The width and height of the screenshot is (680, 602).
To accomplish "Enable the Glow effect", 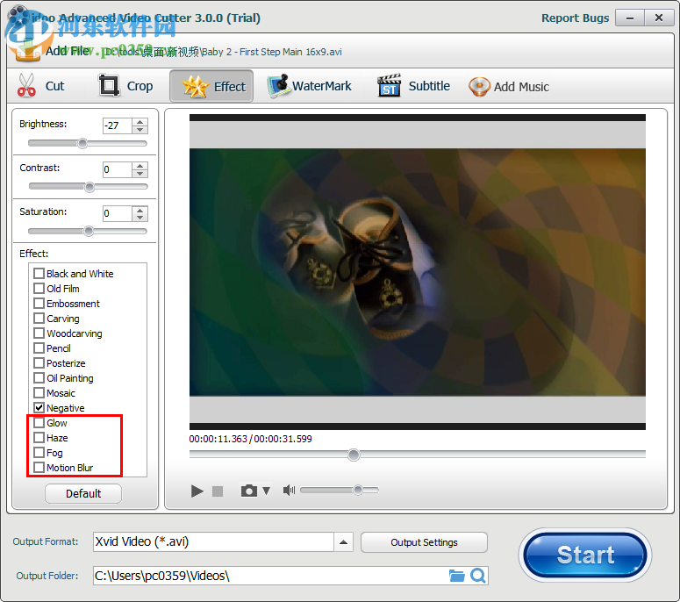I will (39, 423).
